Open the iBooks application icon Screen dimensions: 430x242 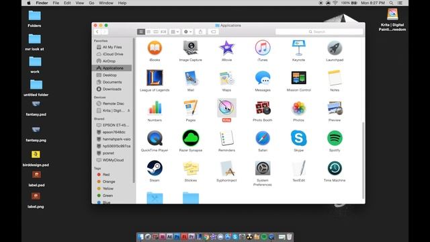(155, 48)
